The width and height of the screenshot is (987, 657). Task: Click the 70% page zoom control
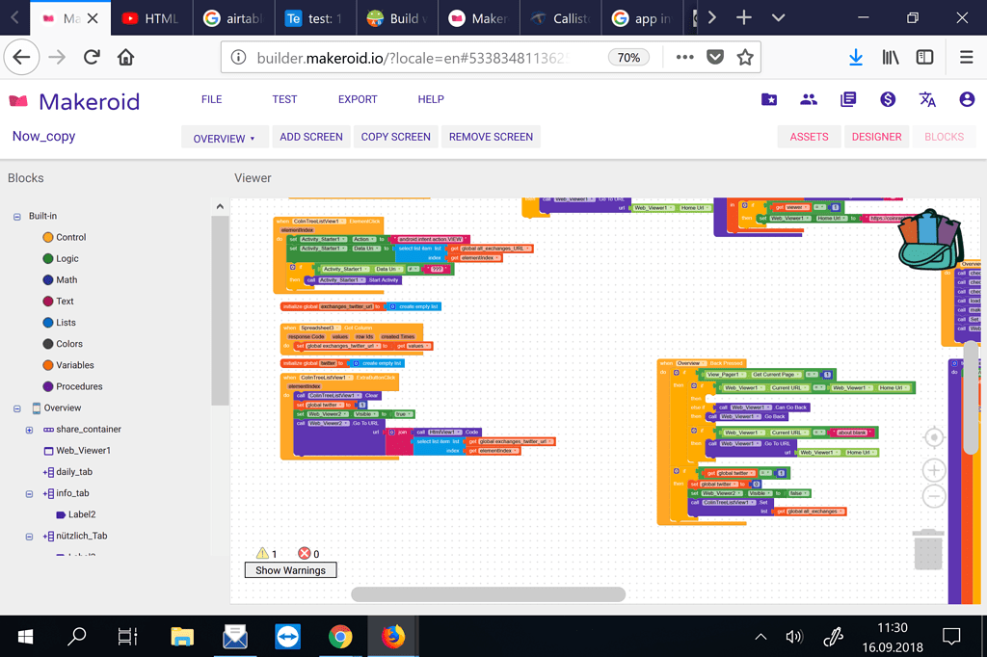click(628, 58)
